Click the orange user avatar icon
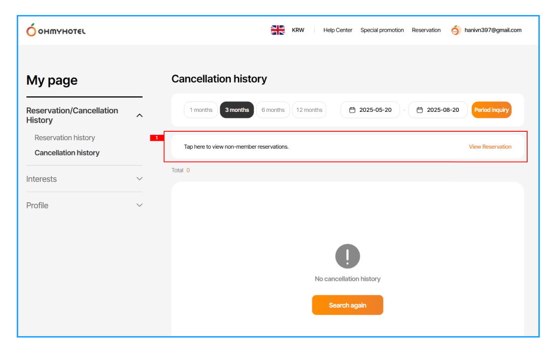Screen dimensions: 548x349 (x=456, y=30)
